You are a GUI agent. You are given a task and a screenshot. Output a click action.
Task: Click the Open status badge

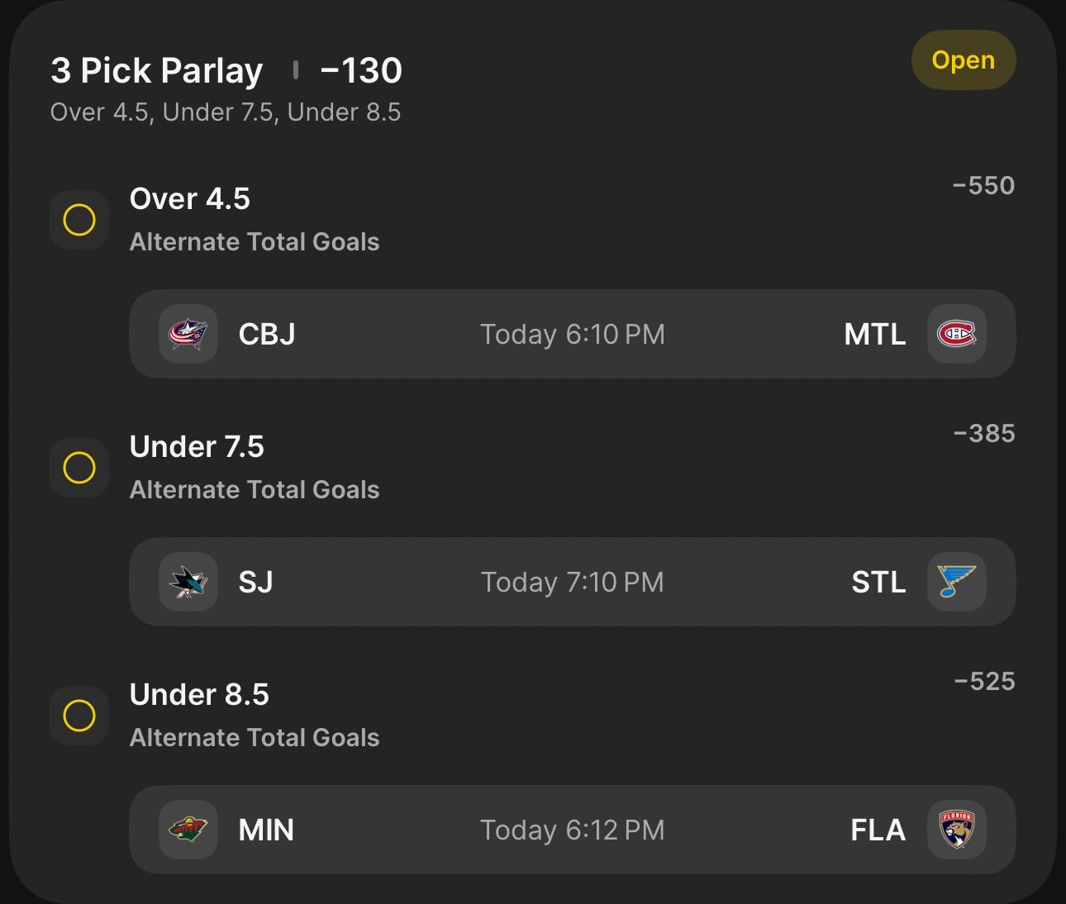(963, 60)
